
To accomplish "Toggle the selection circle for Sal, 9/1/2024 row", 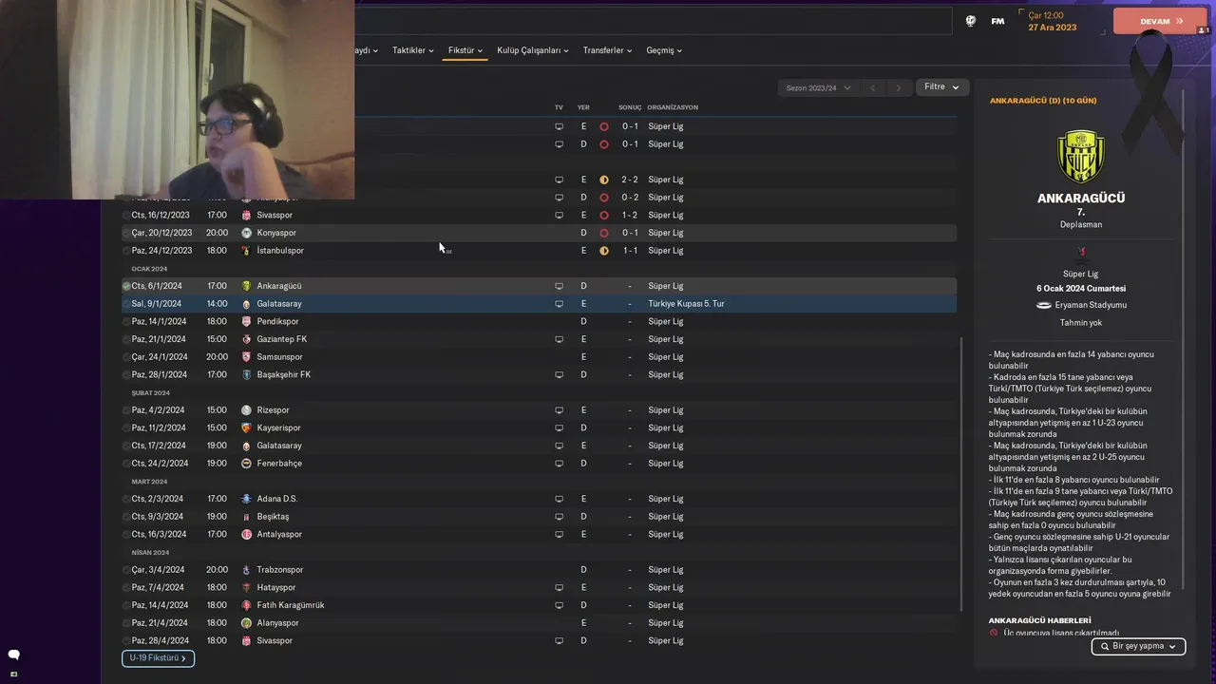I will tap(126, 304).
